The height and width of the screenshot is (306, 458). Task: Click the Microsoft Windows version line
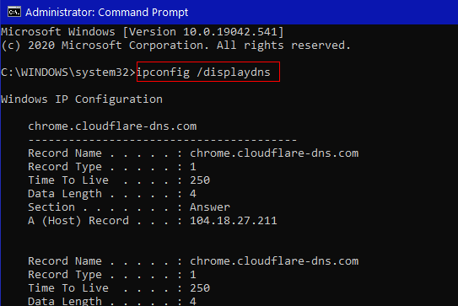tap(143, 31)
